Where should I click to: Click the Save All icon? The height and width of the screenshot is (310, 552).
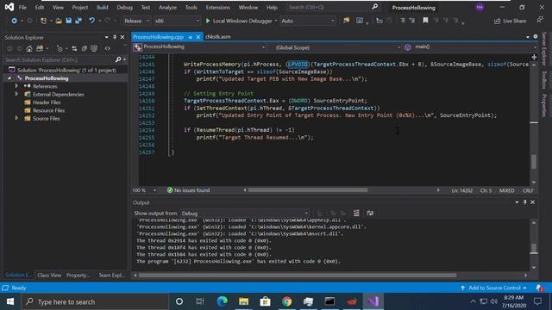[78, 21]
